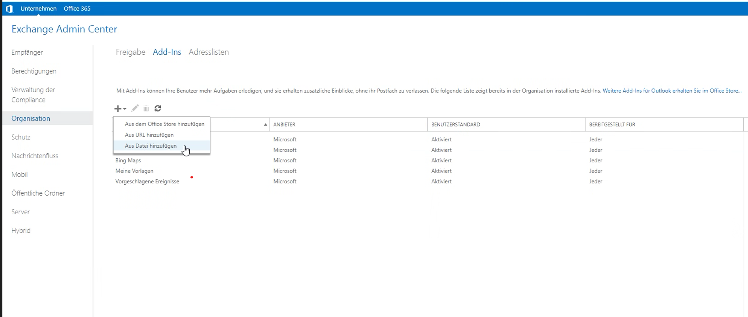Open the Hybrid section

[21, 231]
